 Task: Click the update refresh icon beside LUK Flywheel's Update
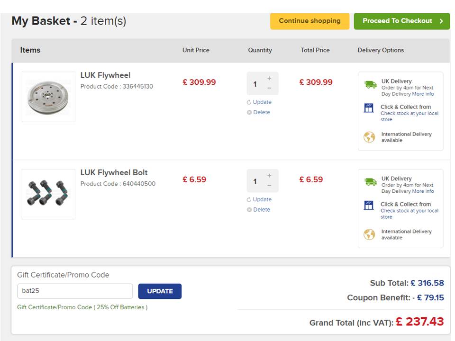249,102
